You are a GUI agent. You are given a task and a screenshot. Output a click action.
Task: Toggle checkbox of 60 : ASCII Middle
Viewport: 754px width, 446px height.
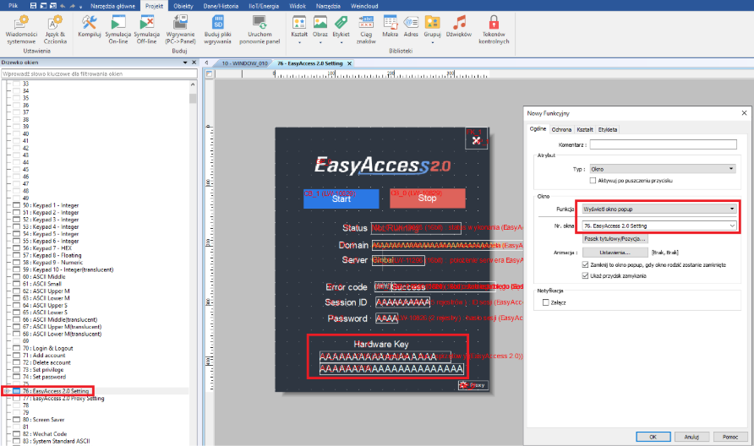(16, 277)
